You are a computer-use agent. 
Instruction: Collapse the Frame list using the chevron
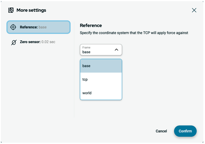click(116, 50)
